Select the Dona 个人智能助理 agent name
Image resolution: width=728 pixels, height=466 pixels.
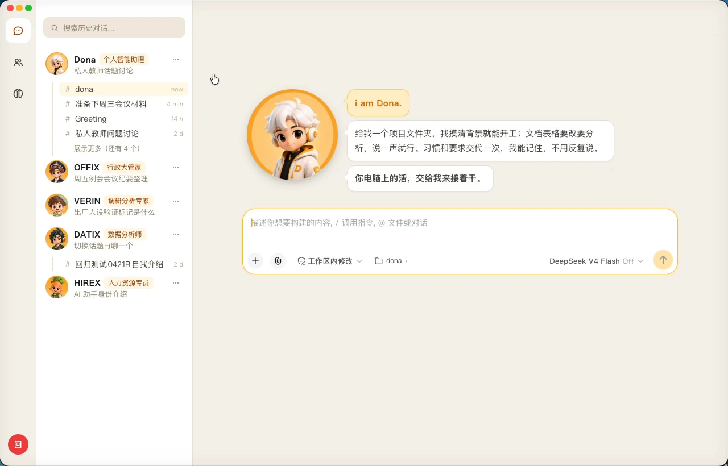(111, 60)
